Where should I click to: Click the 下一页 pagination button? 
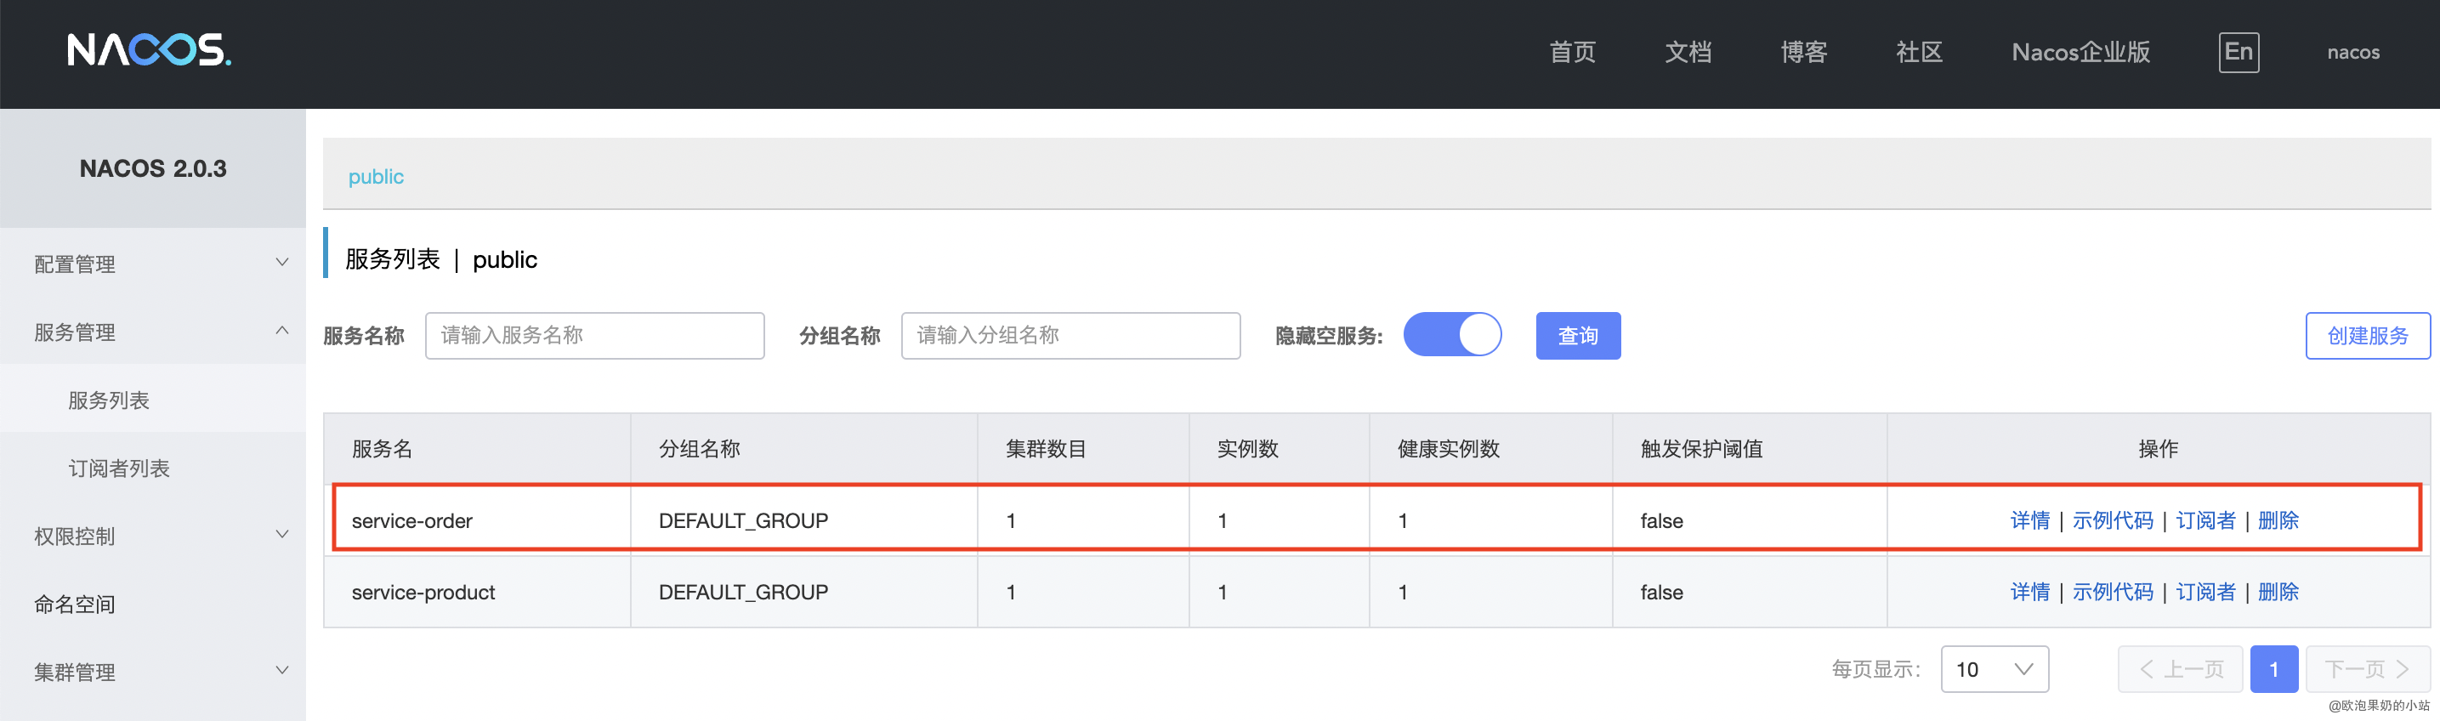point(2367,669)
